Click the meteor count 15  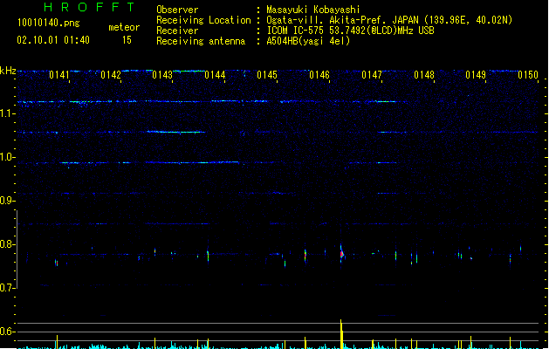(x=127, y=40)
